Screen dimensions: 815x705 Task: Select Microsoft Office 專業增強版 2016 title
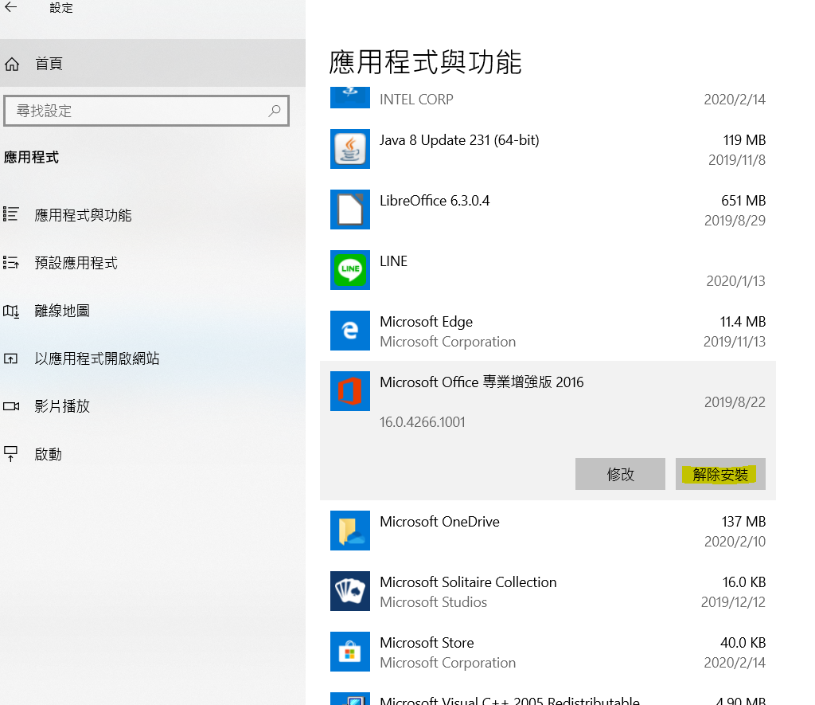pos(482,382)
